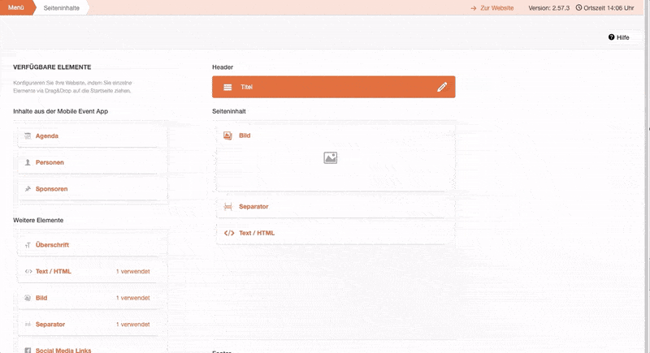This screenshot has height=353, width=650.
Task: Click the Ortszeit 14:06 Uhr text
Action: pos(609,8)
